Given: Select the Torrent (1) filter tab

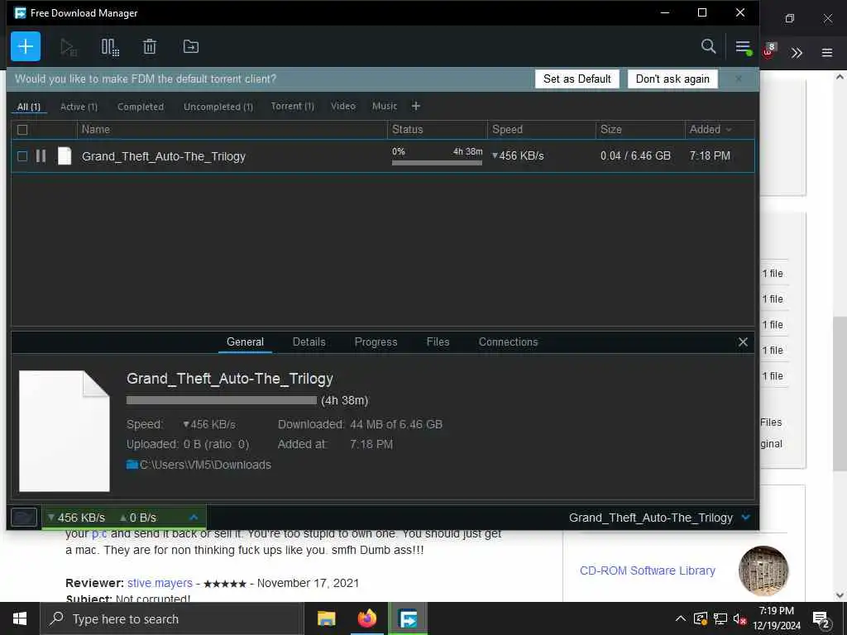Looking at the screenshot, I should (292, 107).
